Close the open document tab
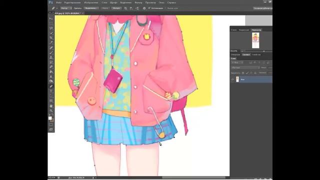Screen dimensions: 320x180 [x=82, y=13]
